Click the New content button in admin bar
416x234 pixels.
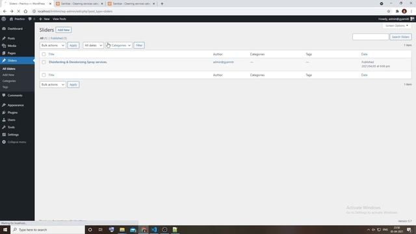coord(44,19)
